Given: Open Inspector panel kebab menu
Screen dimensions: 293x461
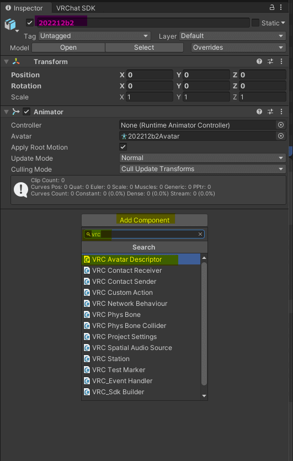Looking at the screenshot, I should click(281, 7).
